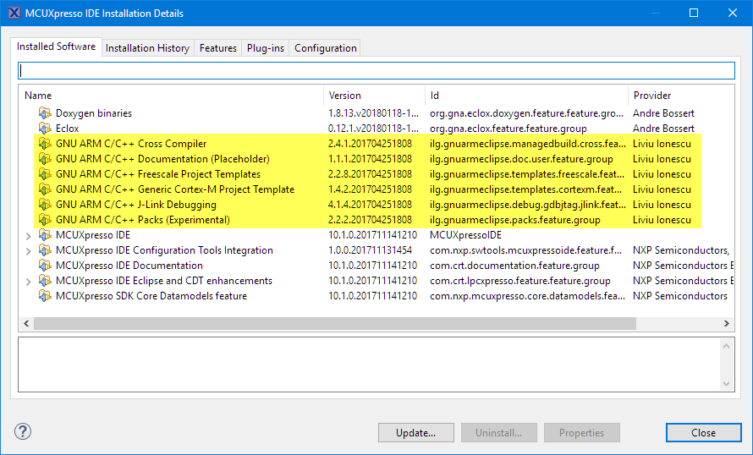Click the MCUXpresso X logo in title bar
This screenshot has height=455, width=753.
point(14,13)
